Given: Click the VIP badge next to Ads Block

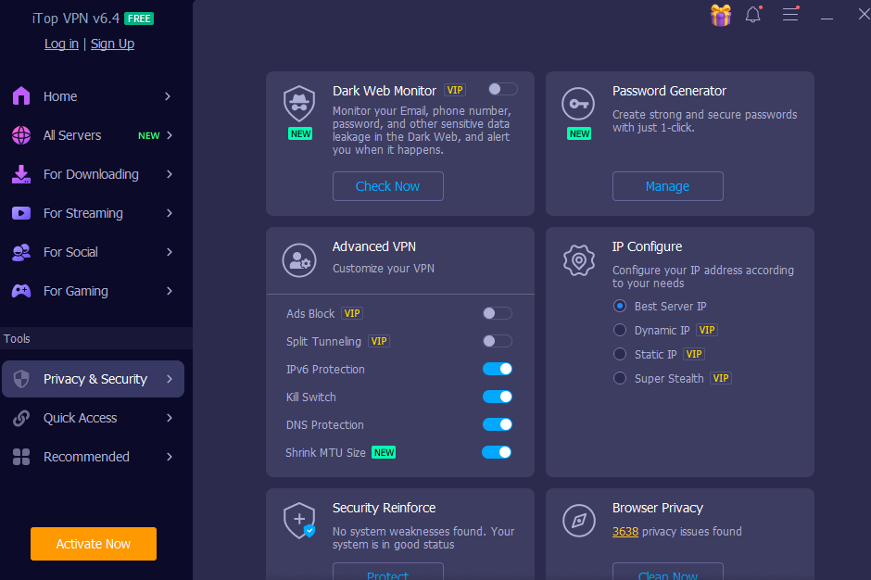Looking at the screenshot, I should point(352,313).
